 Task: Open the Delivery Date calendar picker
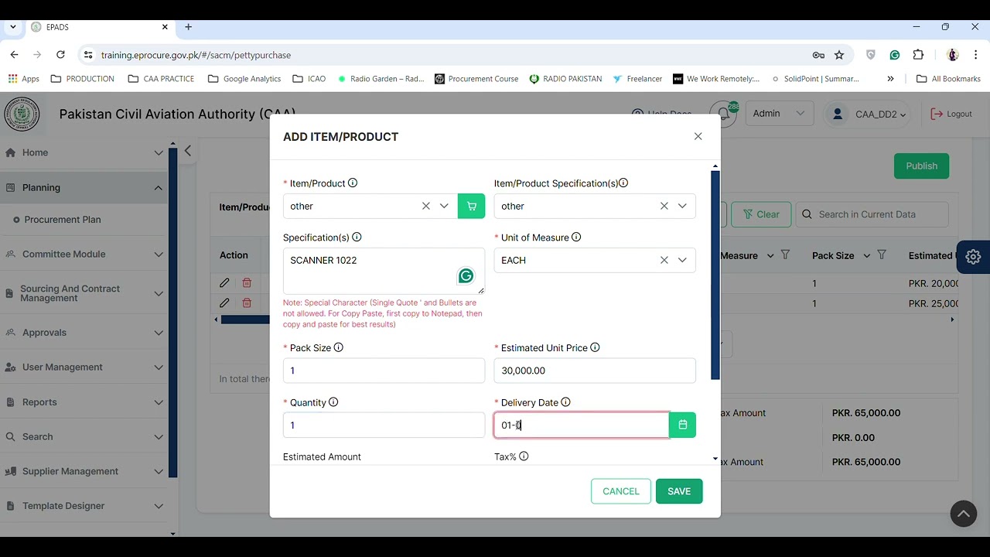click(x=682, y=425)
